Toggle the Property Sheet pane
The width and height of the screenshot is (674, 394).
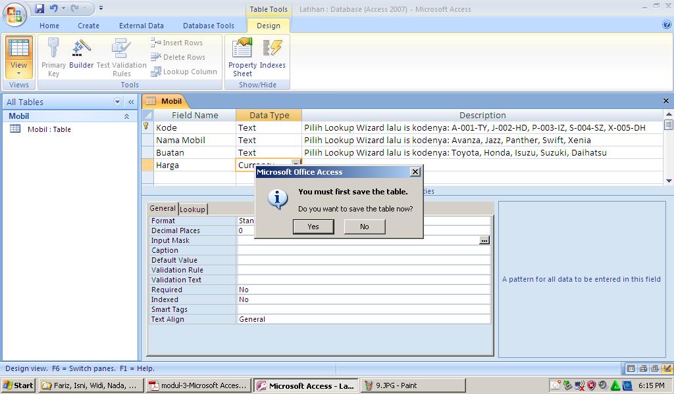click(x=242, y=57)
